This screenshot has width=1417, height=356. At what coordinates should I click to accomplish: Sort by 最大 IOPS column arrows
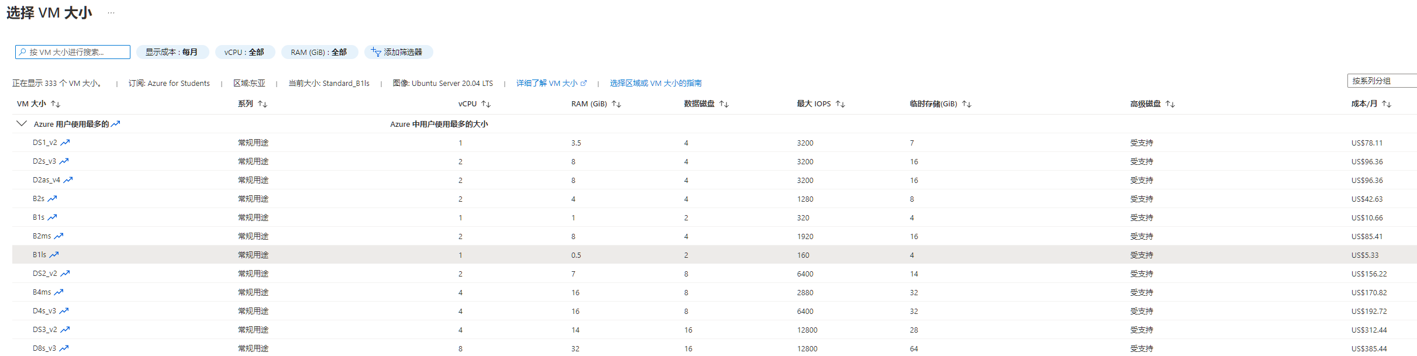point(840,104)
